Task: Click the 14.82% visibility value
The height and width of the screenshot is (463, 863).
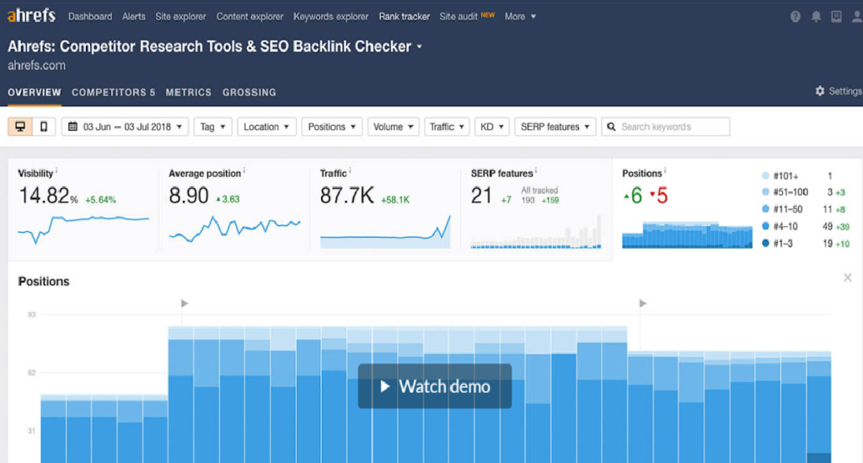Action: coord(48,196)
